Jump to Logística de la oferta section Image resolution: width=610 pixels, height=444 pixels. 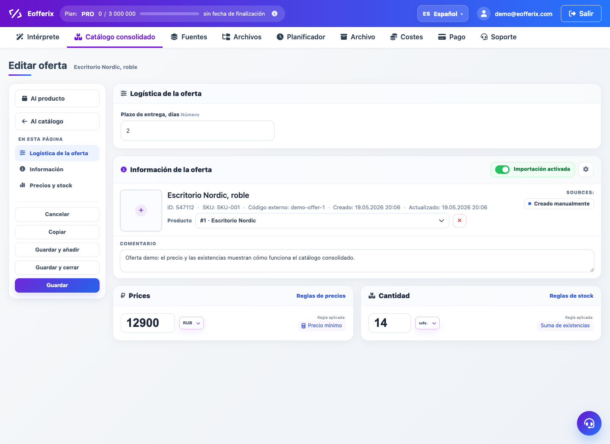[x=57, y=153]
